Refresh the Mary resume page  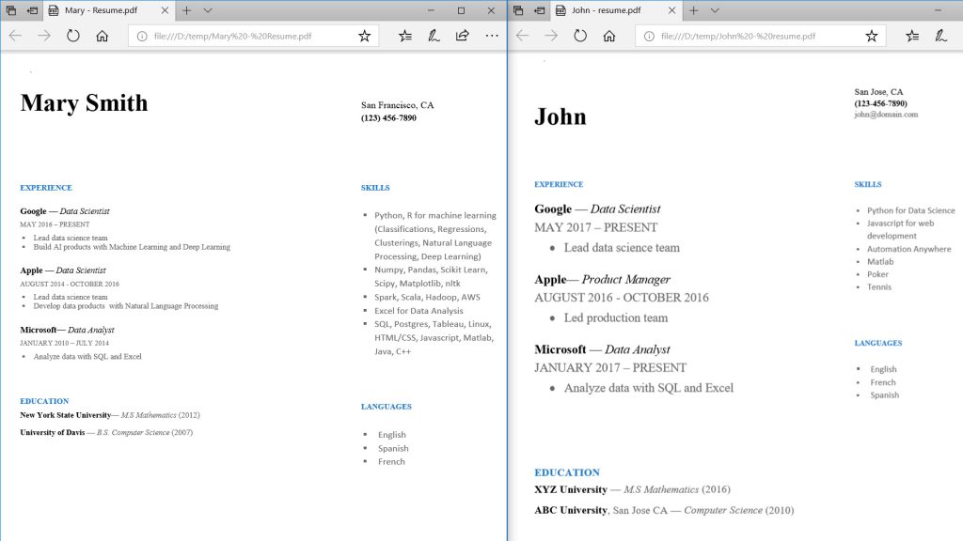click(73, 37)
